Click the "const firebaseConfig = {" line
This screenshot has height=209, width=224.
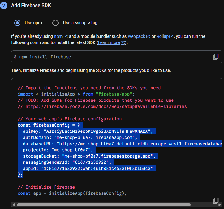click(x=49, y=125)
